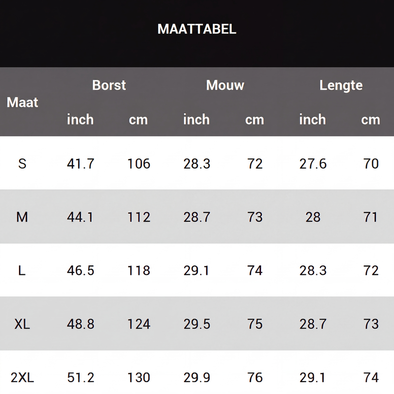394x394 pixels.
Task: Click the 28 Lengte inch value
Action: [313, 217]
